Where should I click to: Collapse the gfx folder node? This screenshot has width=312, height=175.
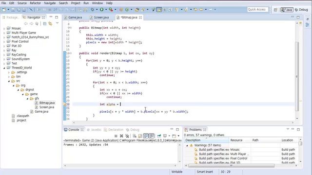click(x=27, y=99)
